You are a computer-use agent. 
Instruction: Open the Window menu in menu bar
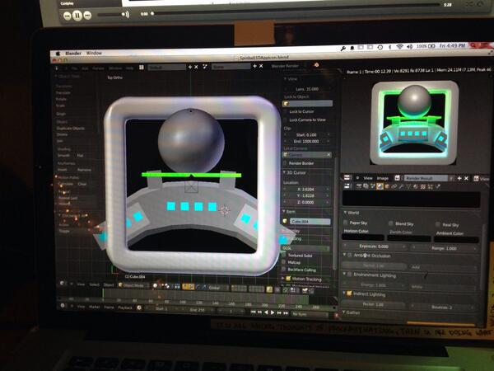94,53
